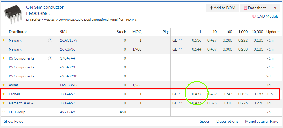Open the Newark distributor link for SKU 26K3636

click(x=15, y=49)
